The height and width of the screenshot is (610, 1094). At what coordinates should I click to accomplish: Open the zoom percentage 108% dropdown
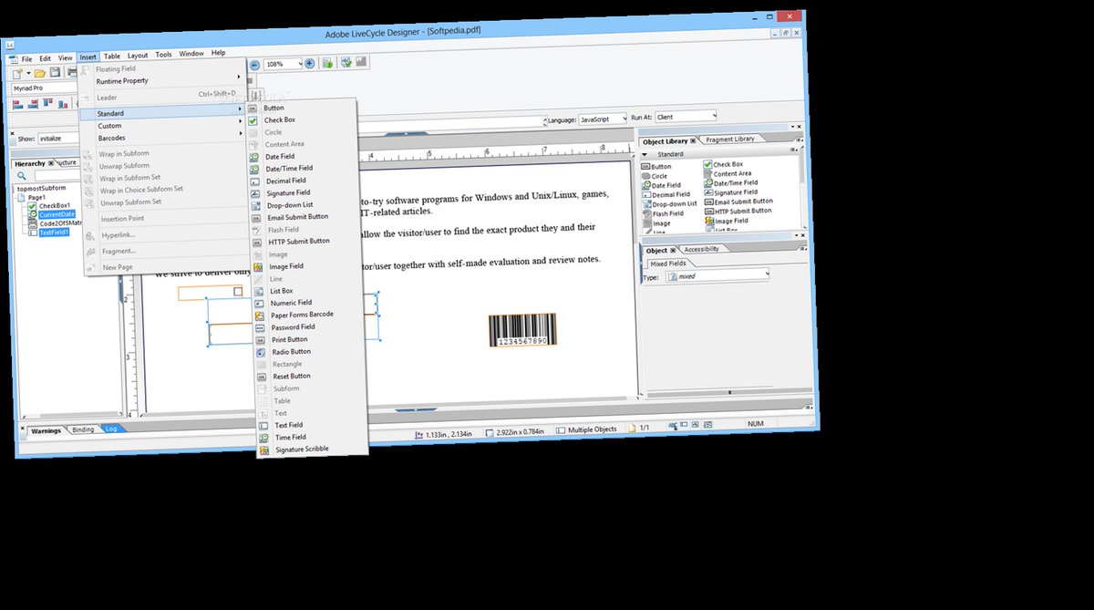[300, 63]
